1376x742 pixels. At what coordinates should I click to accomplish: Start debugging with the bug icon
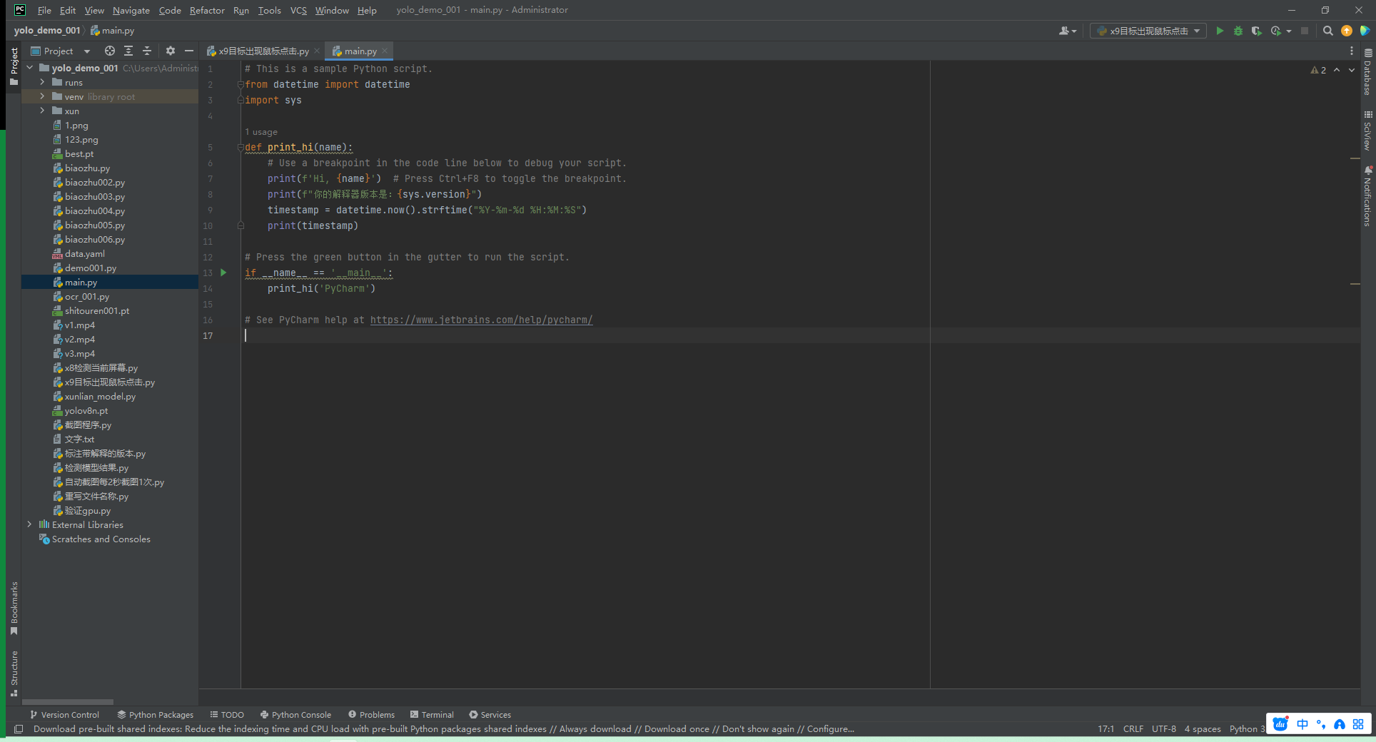[x=1238, y=31]
